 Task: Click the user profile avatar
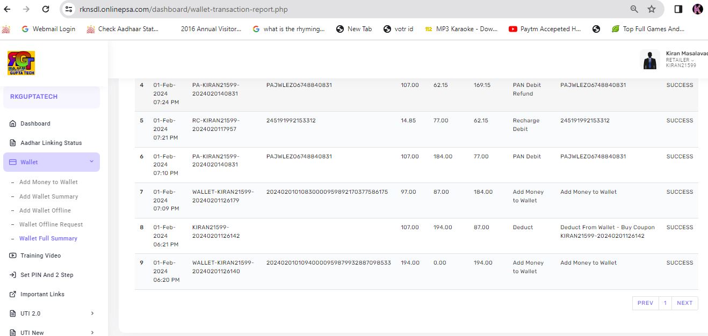(651, 60)
